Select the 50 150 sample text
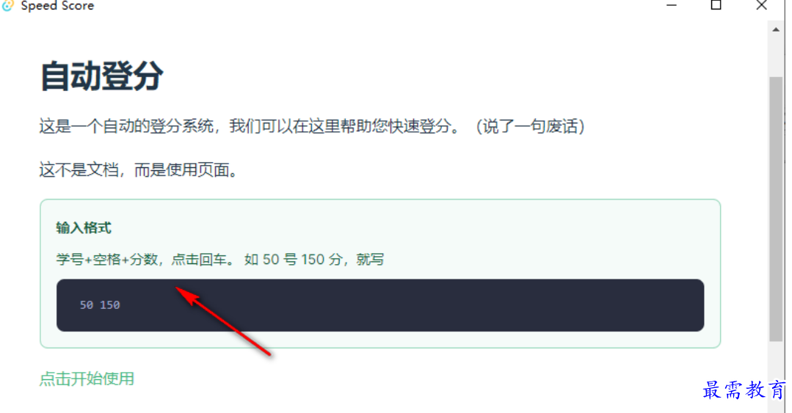This screenshot has width=792, height=413. 100,305
